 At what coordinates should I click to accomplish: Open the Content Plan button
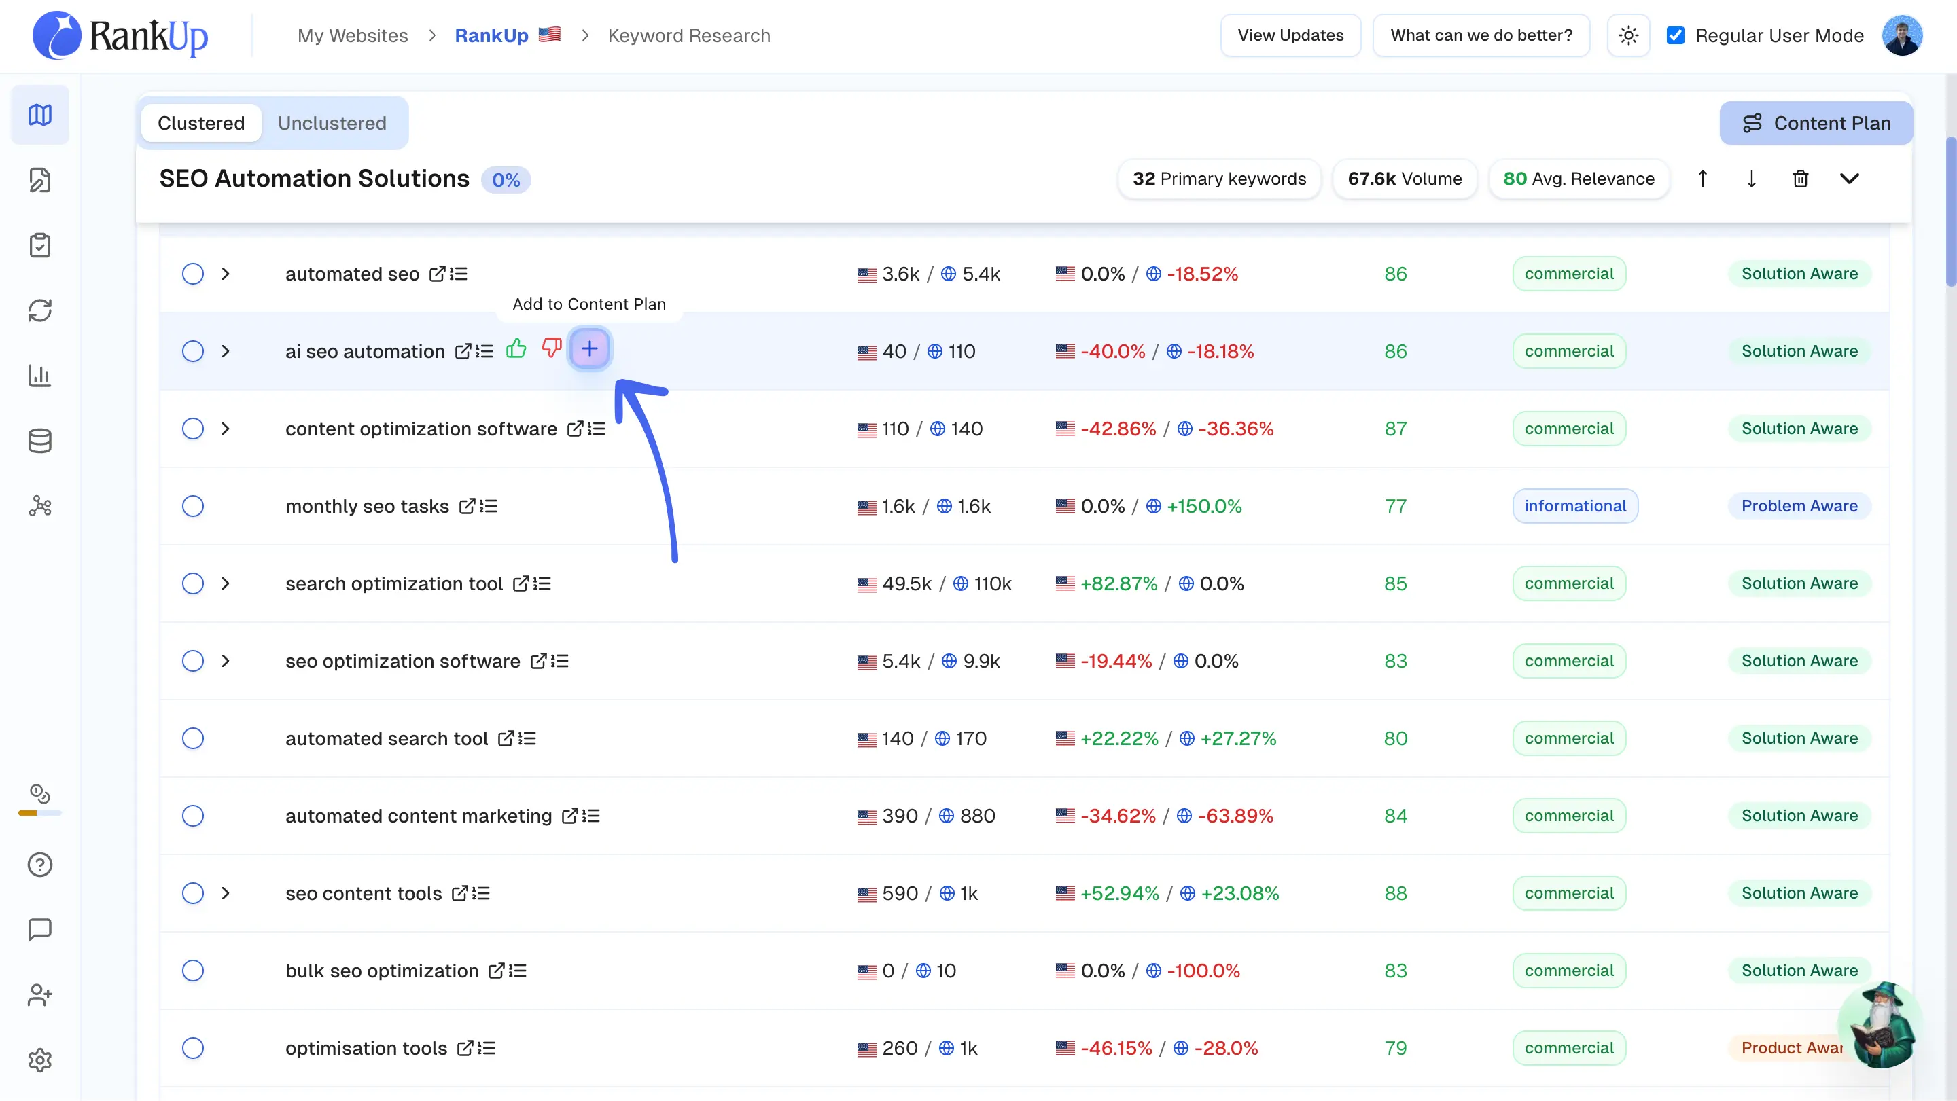(1816, 123)
